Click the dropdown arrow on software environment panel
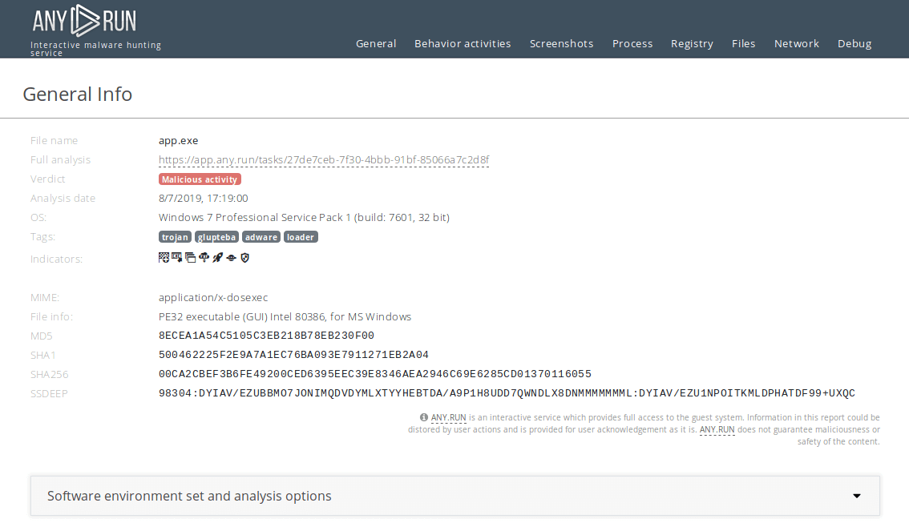Viewport: 909px width, 531px height. pyautogui.click(x=856, y=496)
